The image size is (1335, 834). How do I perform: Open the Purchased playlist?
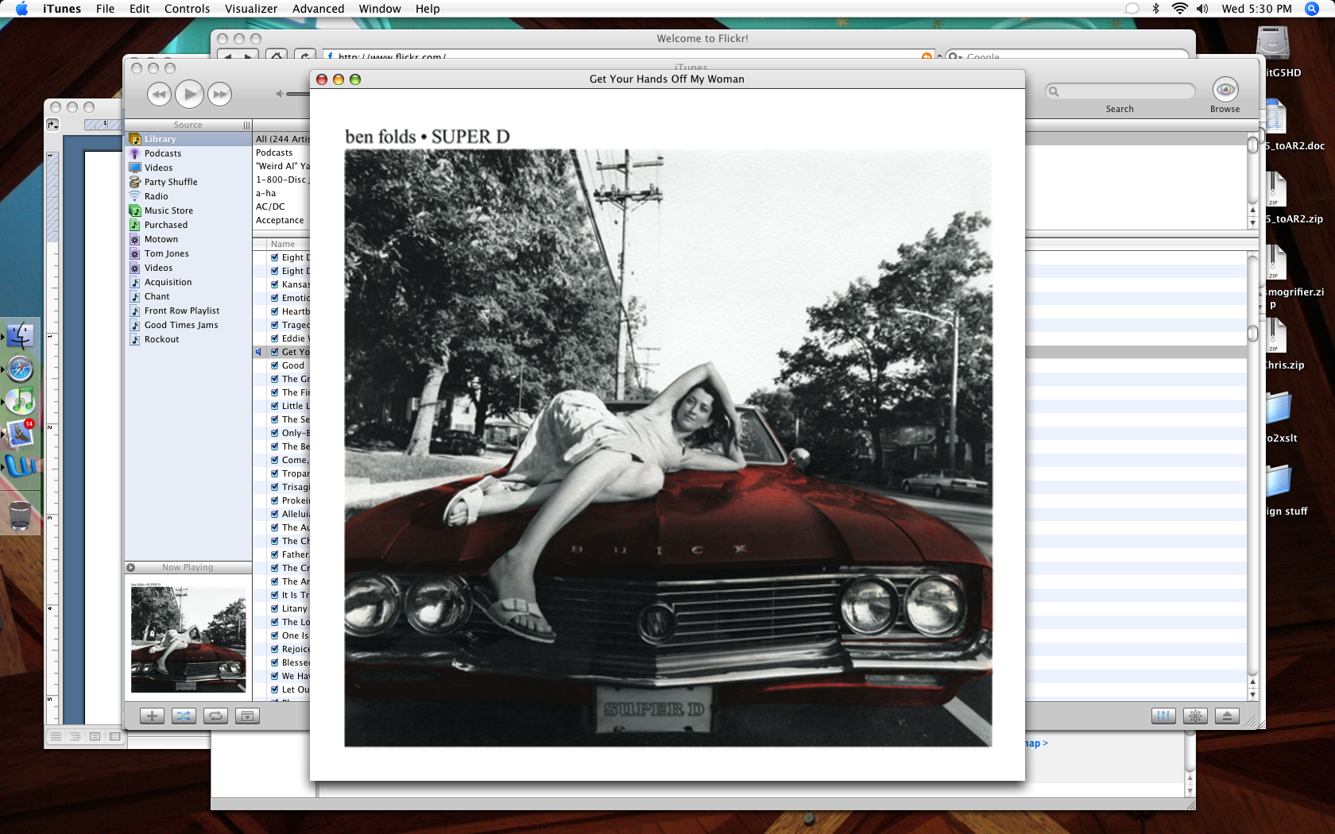tap(188, 225)
